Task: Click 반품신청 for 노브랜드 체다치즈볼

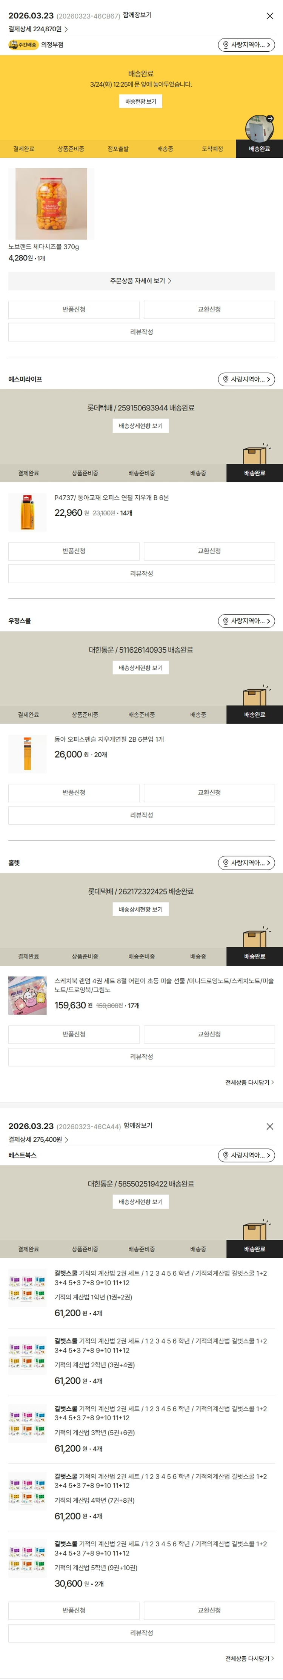Action: [74, 310]
